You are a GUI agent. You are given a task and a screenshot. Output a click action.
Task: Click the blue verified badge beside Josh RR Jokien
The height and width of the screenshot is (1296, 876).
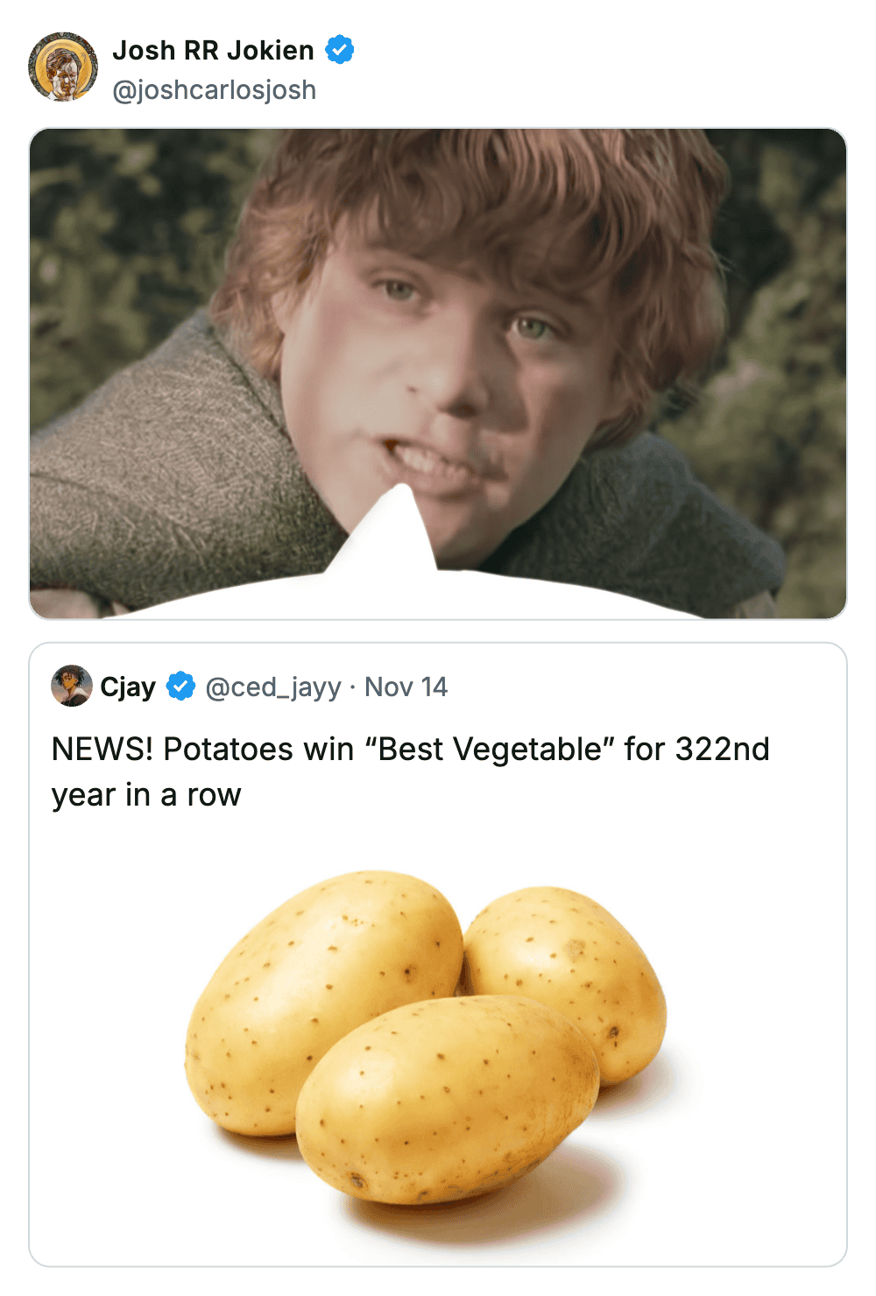pyautogui.click(x=340, y=50)
